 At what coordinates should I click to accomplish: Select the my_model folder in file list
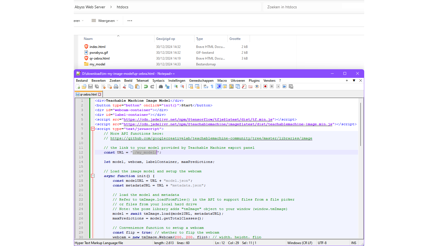pyautogui.click(x=97, y=64)
